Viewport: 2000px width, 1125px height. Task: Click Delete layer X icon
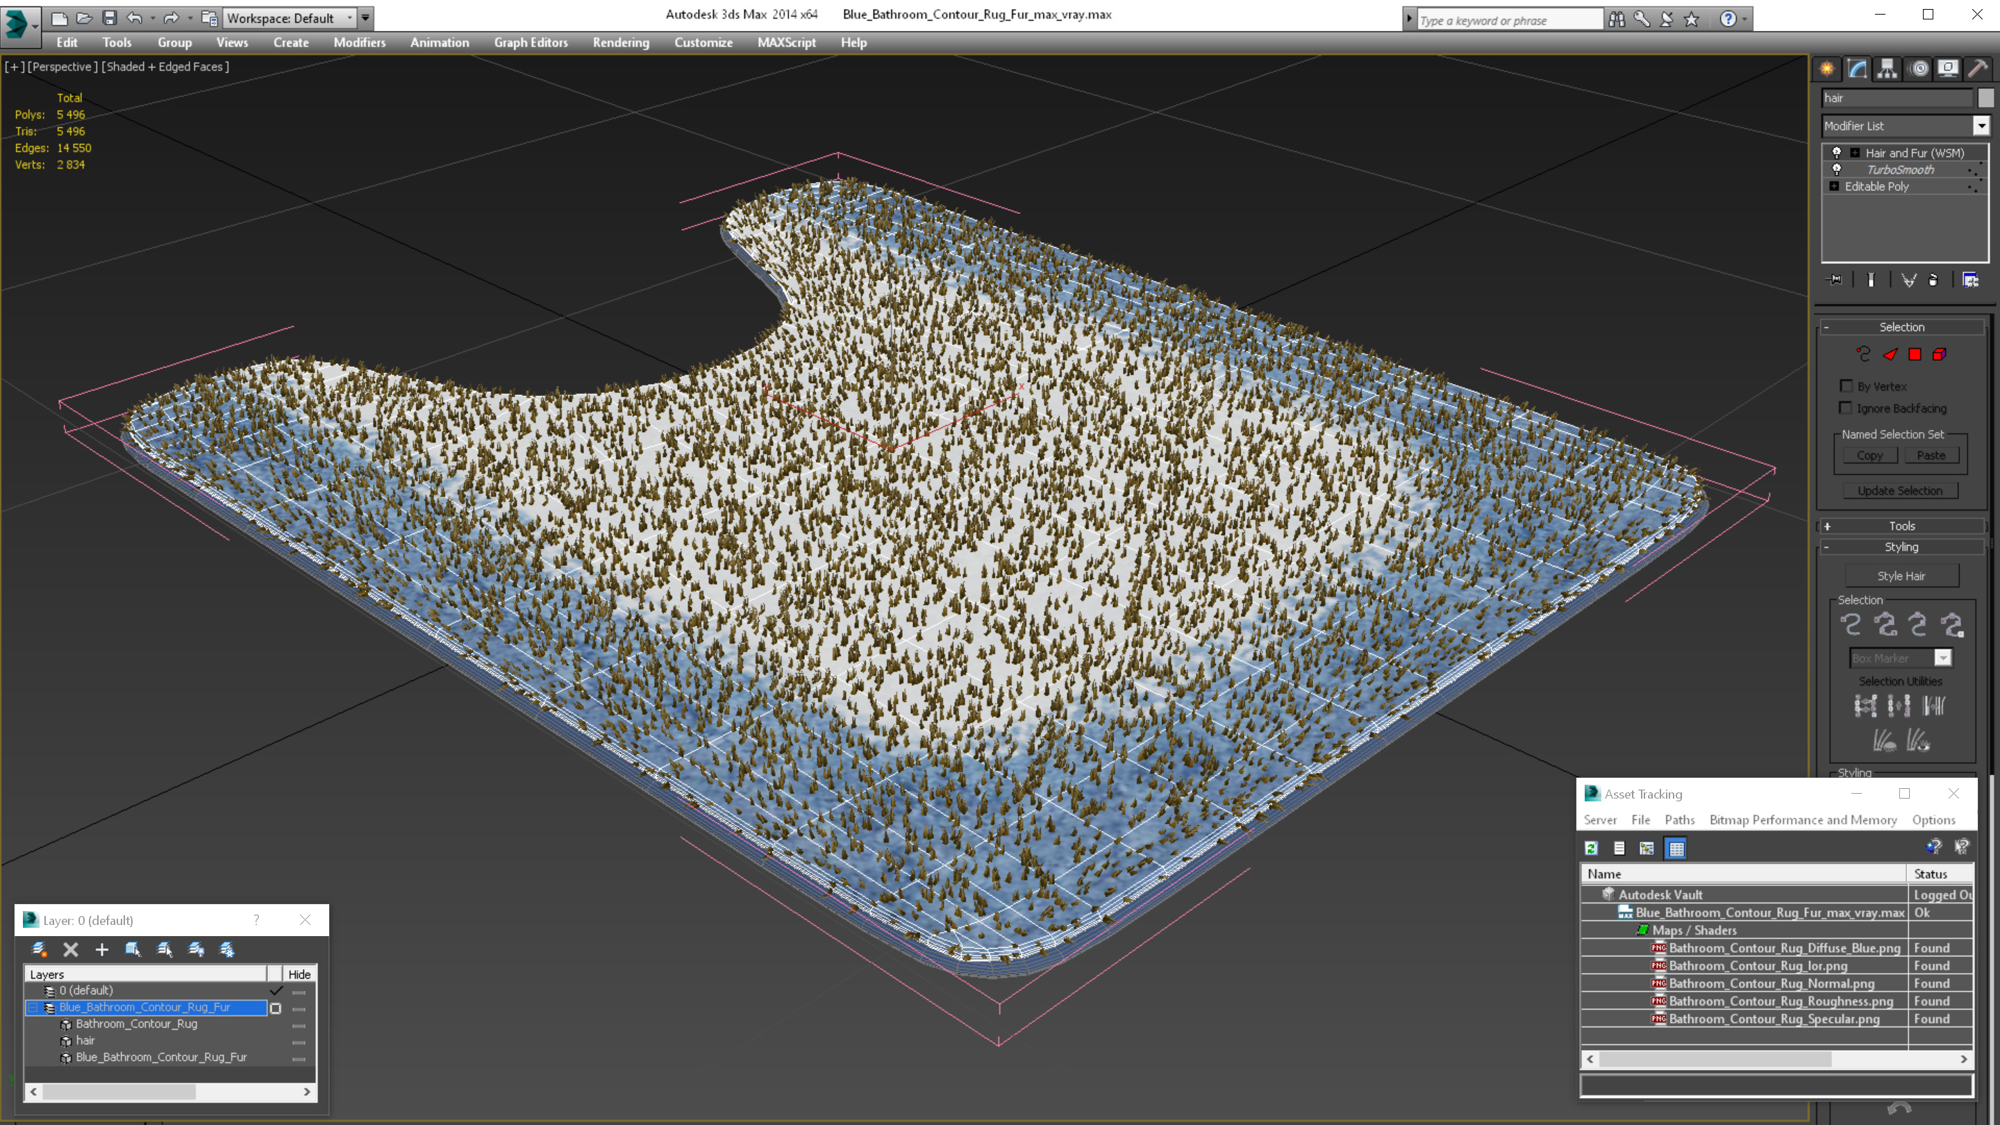pyautogui.click(x=71, y=949)
